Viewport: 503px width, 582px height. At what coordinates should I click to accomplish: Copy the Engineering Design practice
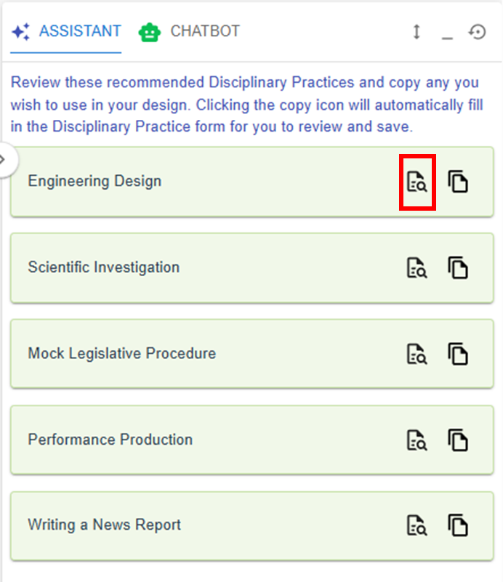(x=458, y=182)
